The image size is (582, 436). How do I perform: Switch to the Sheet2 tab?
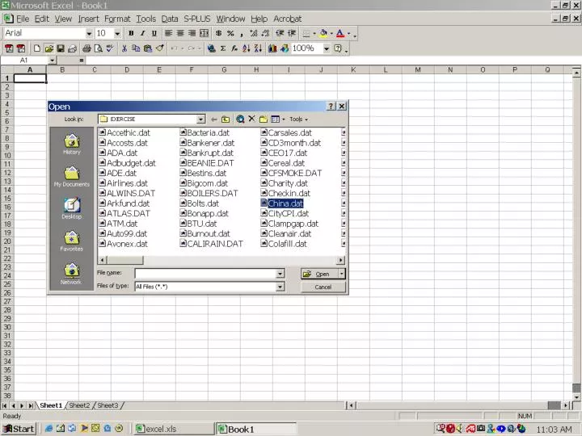coord(79,405)
